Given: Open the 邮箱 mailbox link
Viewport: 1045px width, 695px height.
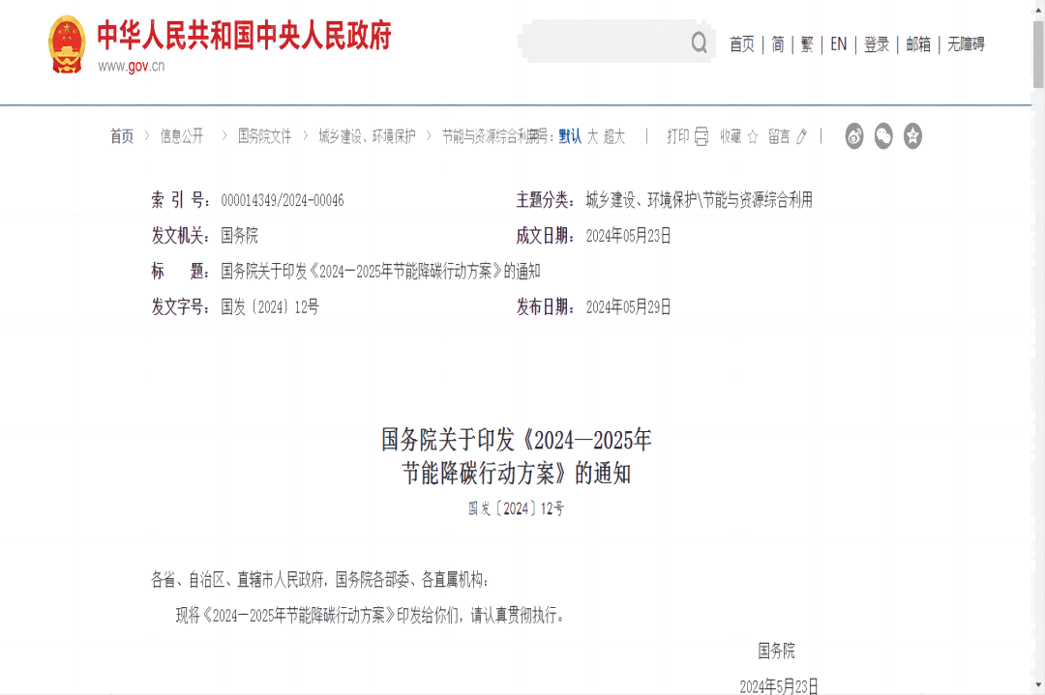Looking at the screenshot, I should tap(917, 44).
